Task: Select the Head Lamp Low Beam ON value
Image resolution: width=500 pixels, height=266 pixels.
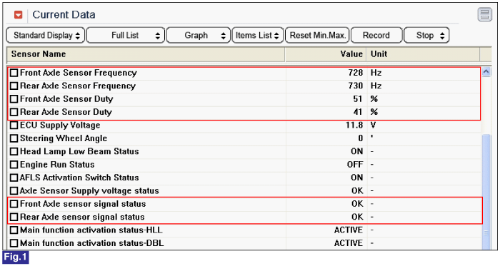Action: coord(357,151)
